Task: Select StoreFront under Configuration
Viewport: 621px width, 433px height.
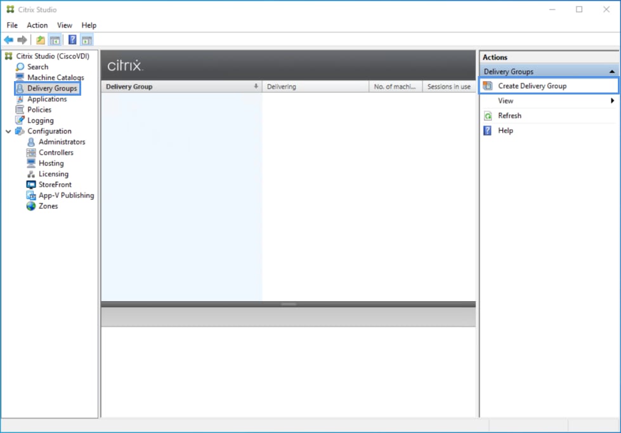Action: [55, 184]
